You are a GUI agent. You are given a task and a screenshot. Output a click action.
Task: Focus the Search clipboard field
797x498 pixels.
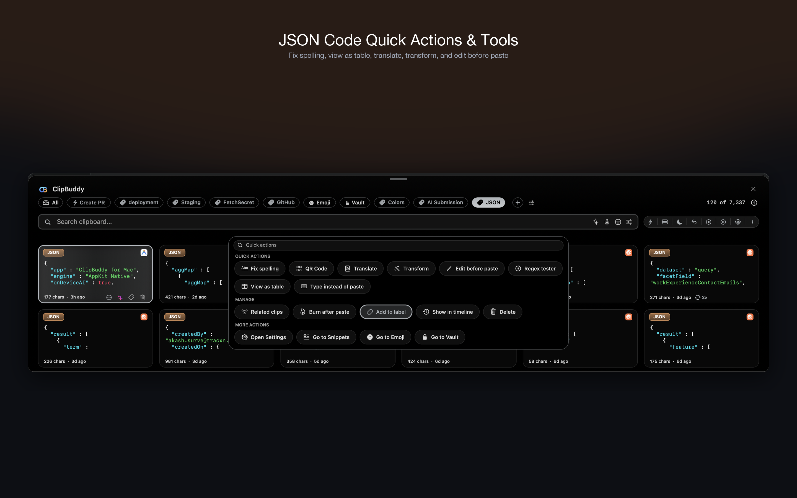point(338,222)
